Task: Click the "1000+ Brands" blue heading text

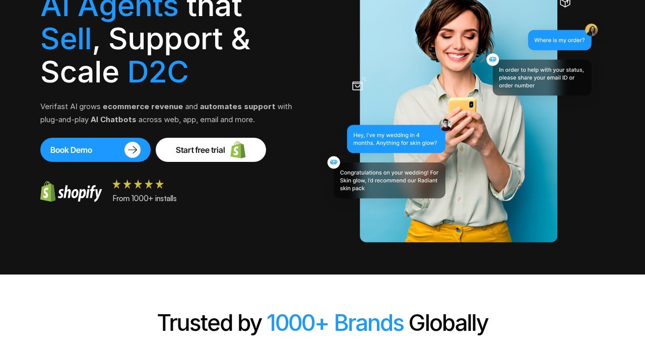Action: coord(335,323)
